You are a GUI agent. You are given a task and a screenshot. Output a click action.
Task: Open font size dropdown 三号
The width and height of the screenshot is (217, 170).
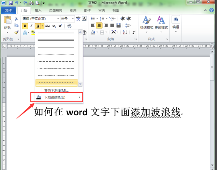(73, 18)
